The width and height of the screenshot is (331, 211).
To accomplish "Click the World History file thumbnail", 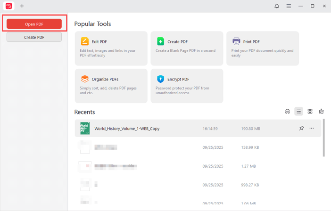I will coord(85,128).
